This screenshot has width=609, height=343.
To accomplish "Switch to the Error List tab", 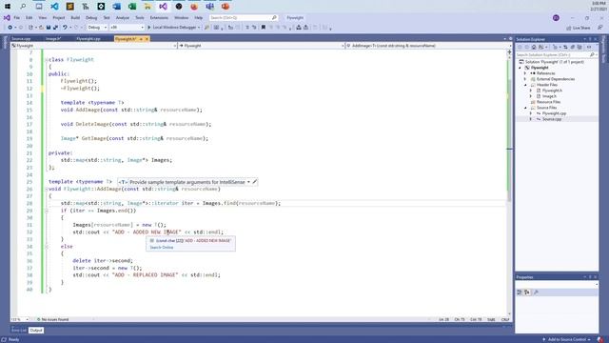I will (x=19, y=331).
